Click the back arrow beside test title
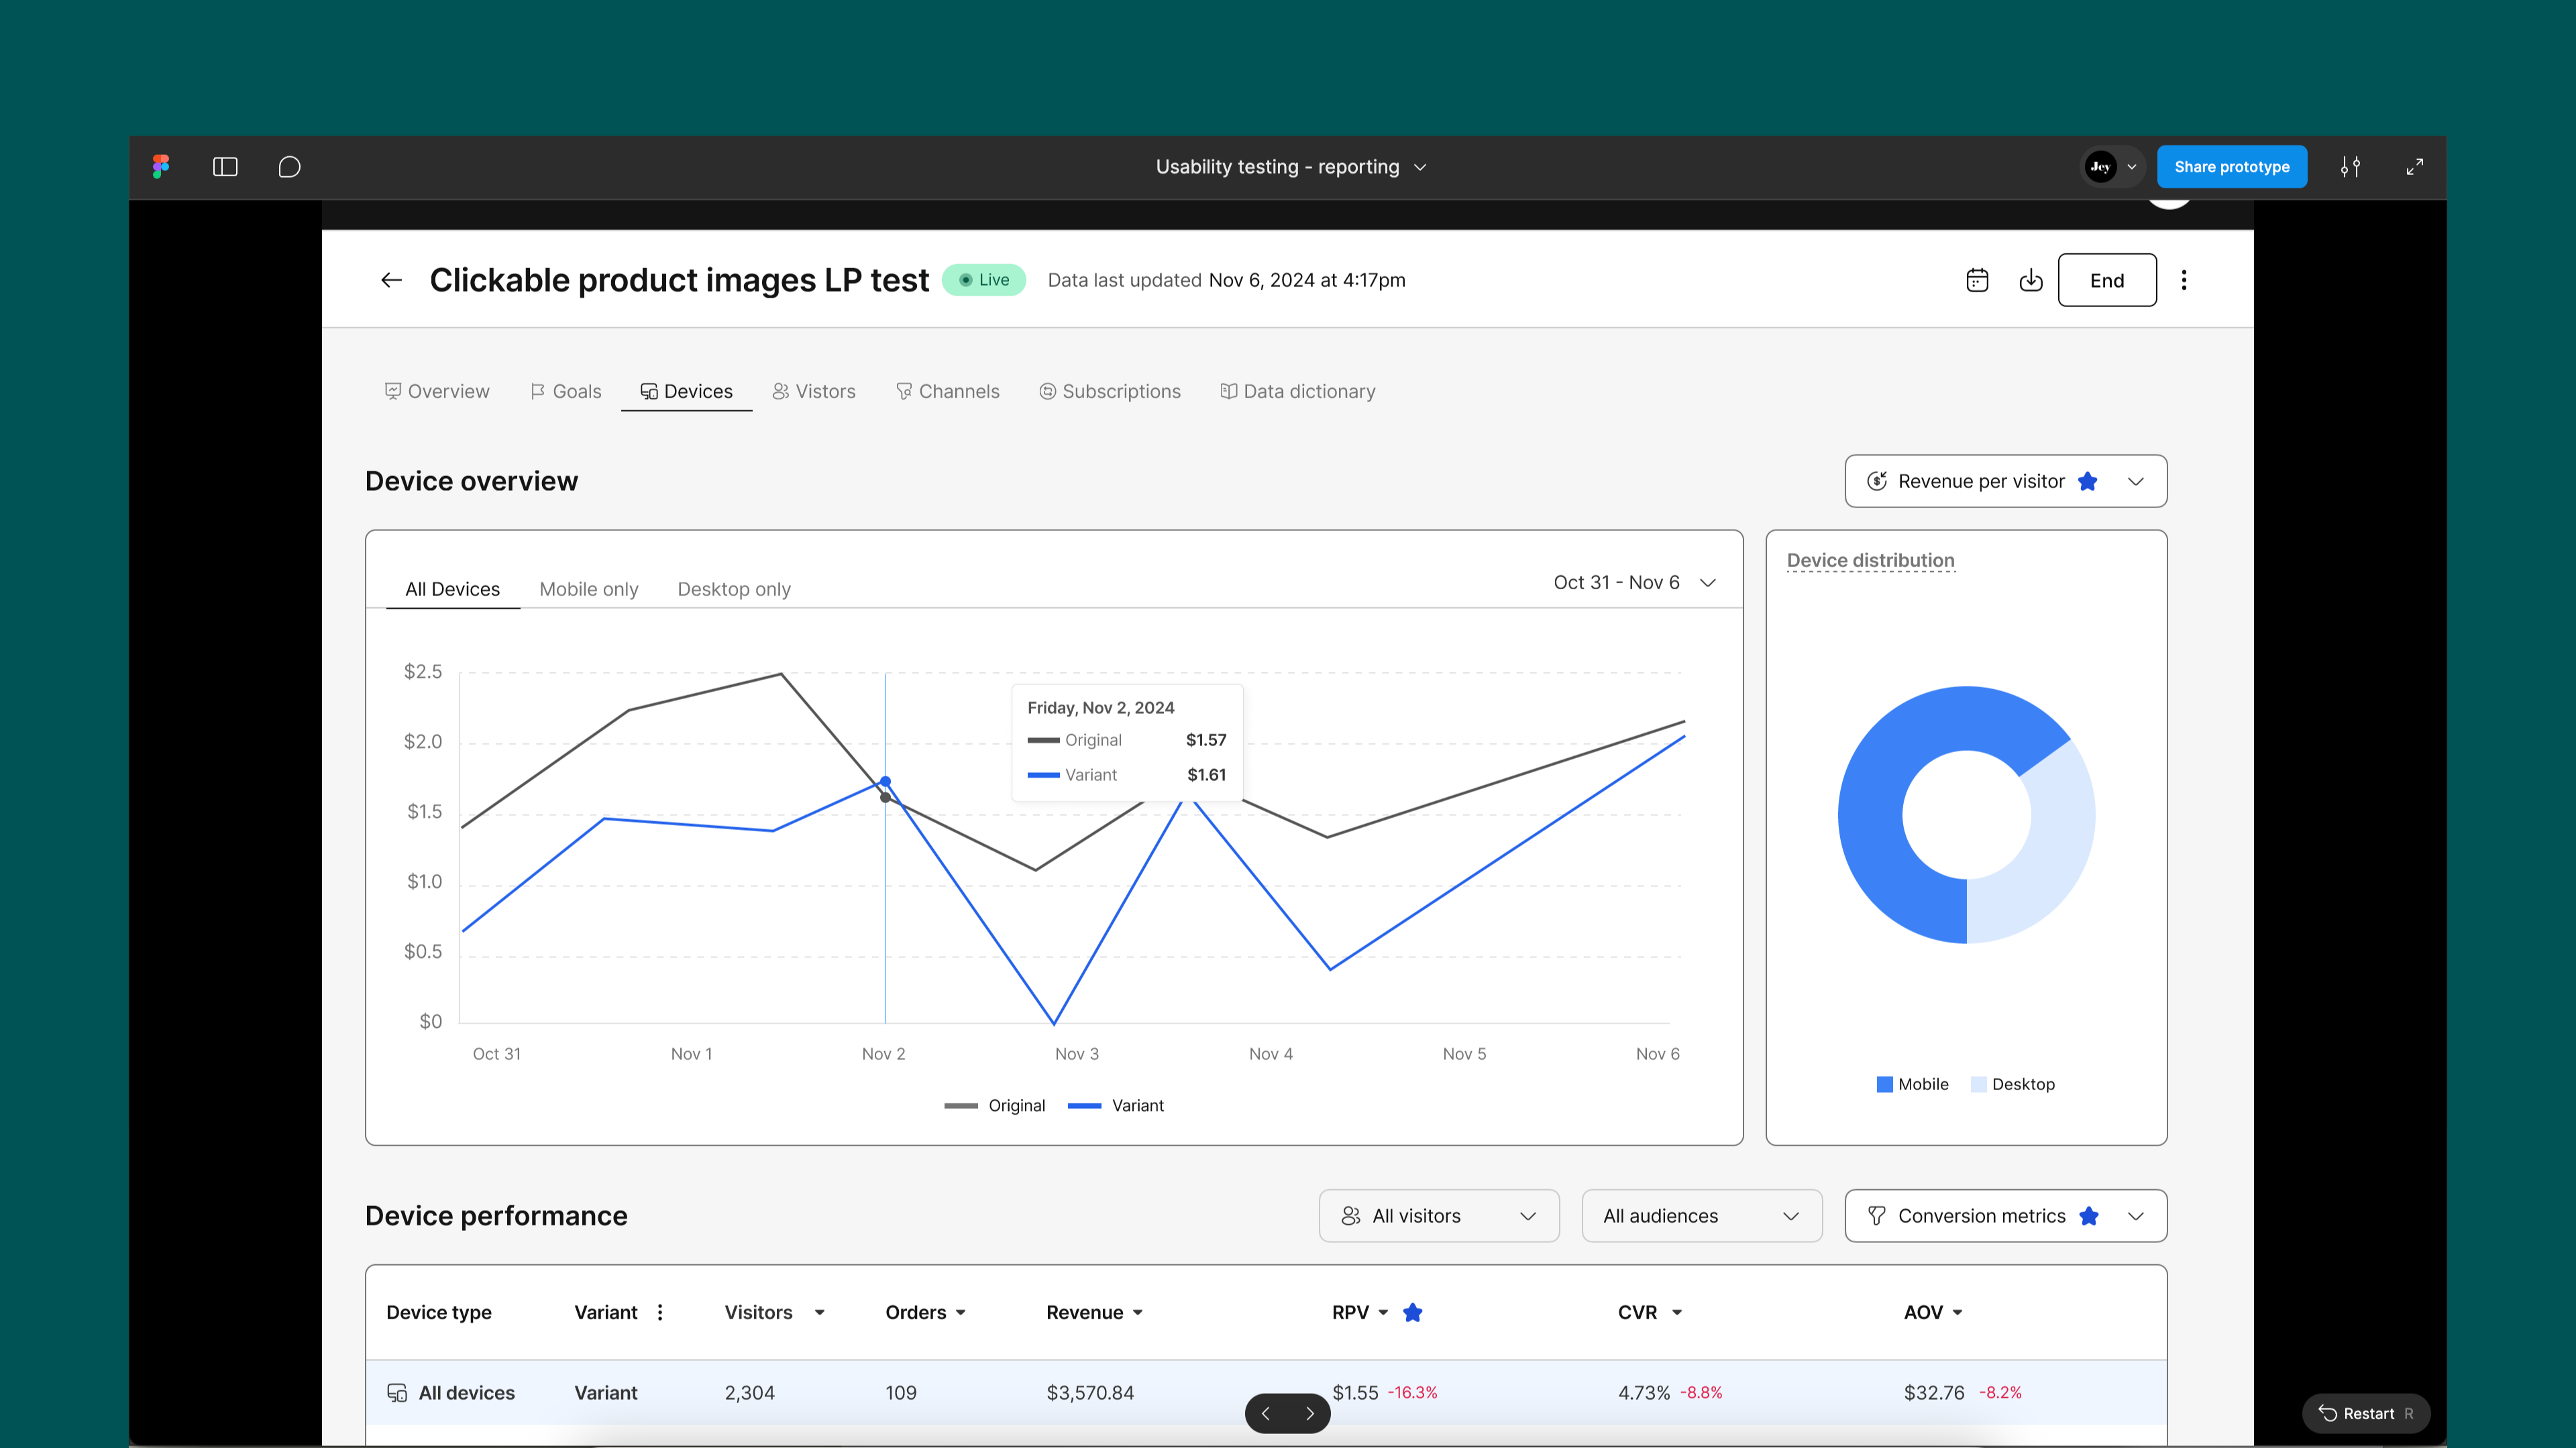Image resolution: width=2576 pixels, height=1448 pixels. click(391, 280)
